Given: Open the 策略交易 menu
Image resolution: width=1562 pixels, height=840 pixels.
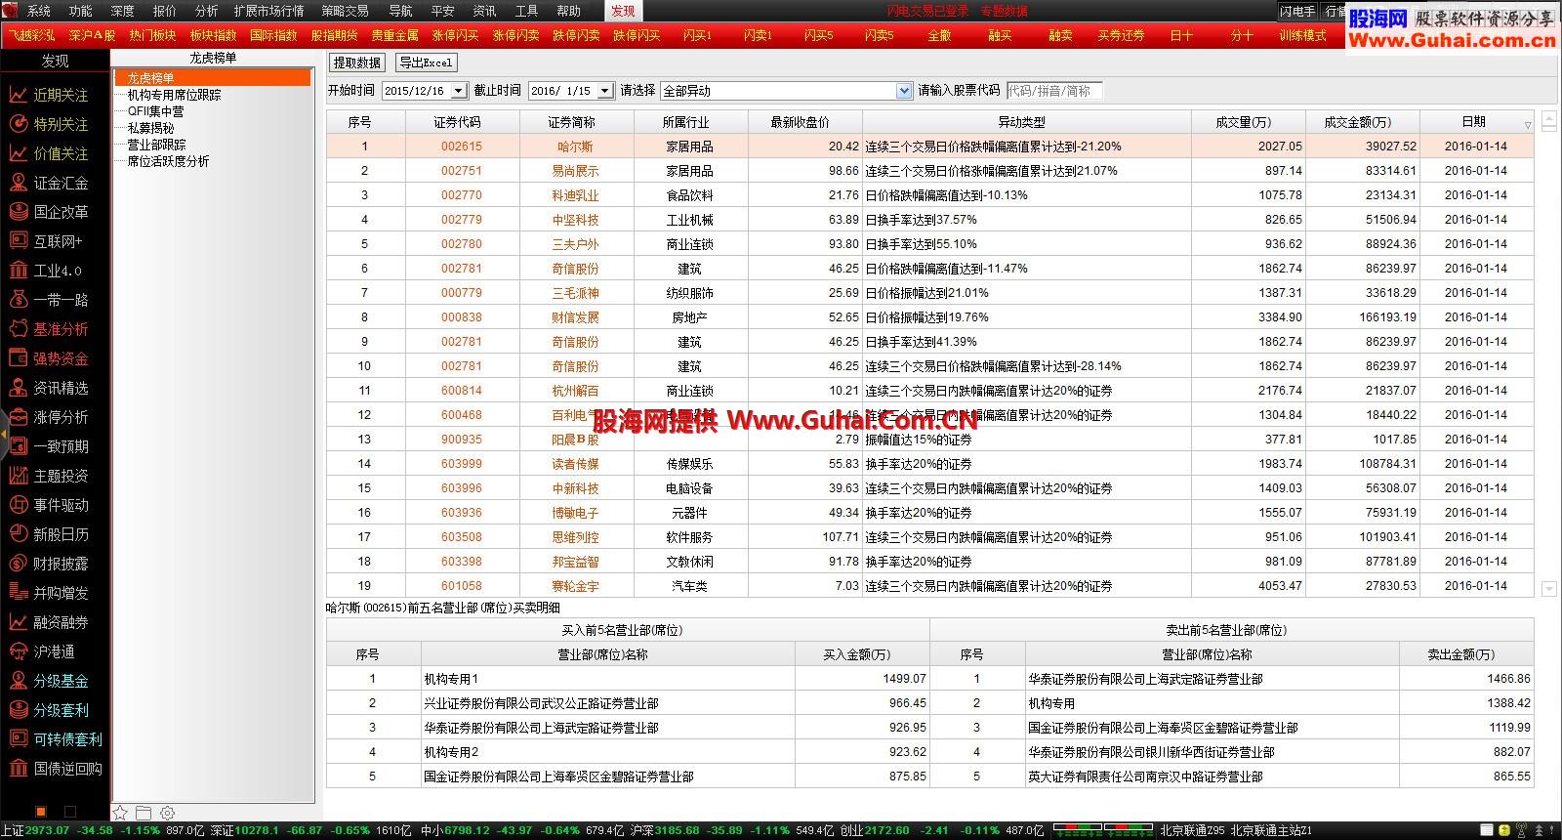Looking at the screenshot, I should coord(346,11).
